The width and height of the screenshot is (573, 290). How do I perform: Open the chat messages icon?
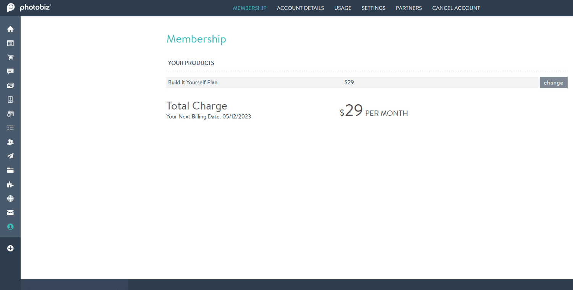click(10, 71)
